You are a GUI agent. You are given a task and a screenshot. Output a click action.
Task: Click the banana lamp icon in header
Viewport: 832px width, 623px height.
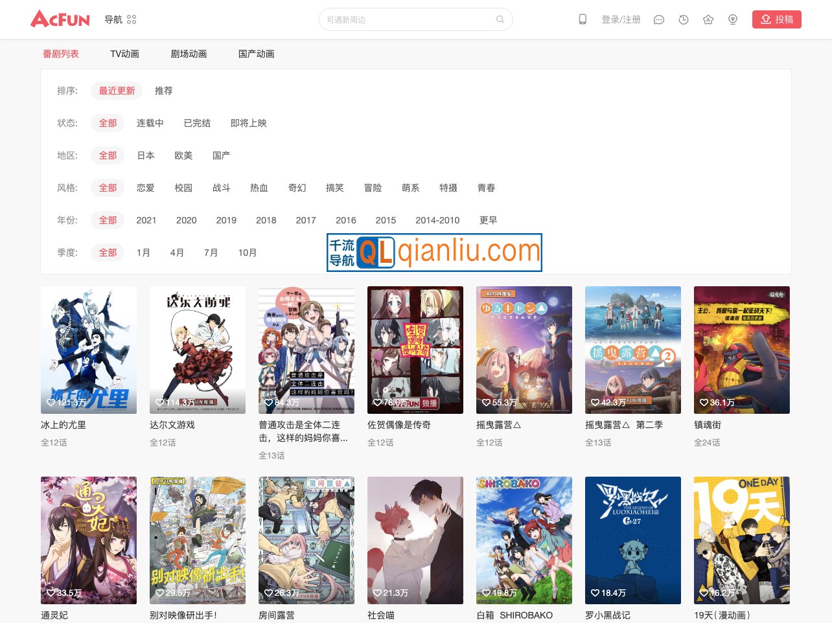point(732,19)
